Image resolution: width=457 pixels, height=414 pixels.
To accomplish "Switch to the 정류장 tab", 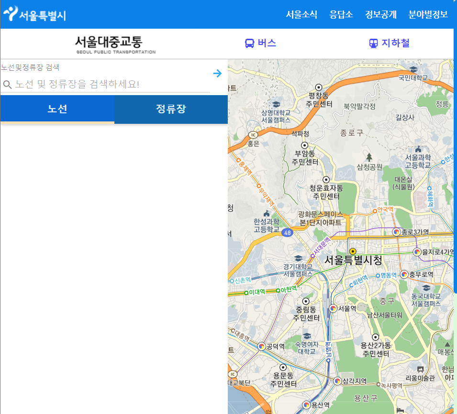I will click(171, 109).
